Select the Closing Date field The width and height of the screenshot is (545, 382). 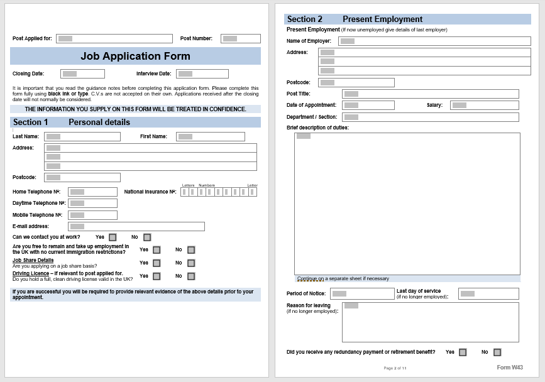click(x=83, y=74)
